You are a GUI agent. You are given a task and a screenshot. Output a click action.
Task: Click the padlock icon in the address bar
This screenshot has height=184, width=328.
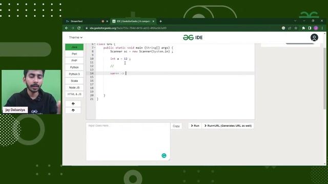87,28
